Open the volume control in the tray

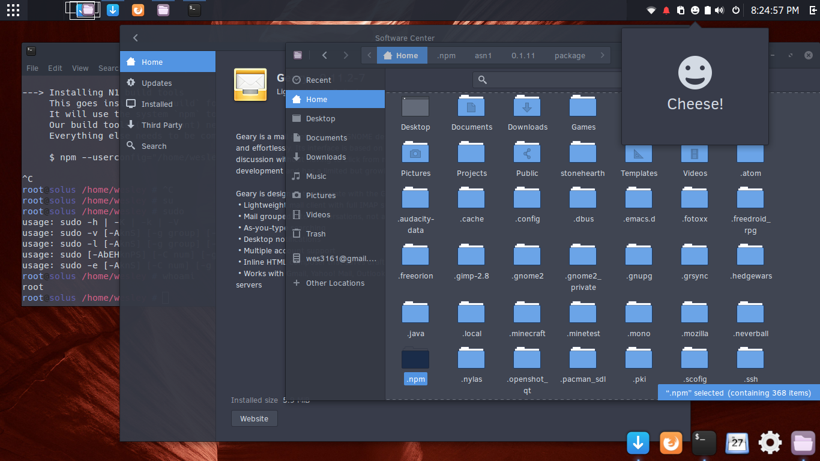tap(720, 10)
